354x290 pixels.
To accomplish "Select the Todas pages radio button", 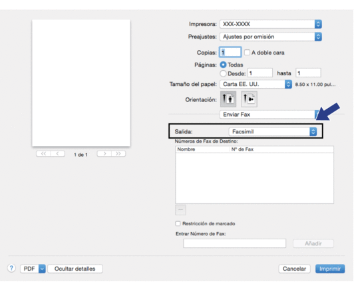I will [223, 65].
